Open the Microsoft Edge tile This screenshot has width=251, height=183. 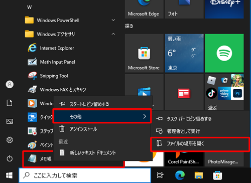point(144,9)
